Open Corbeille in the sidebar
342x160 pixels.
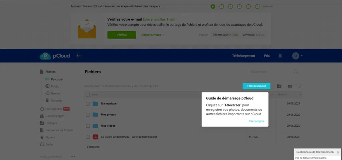(54, 100)
